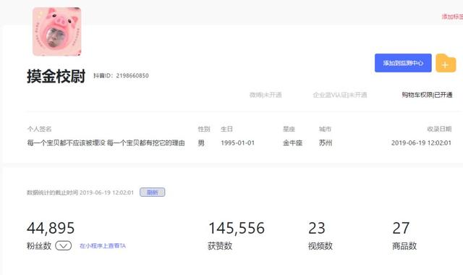463x275 pixels.
Task: Click the gender value 男
Action: tap(201, 143)
